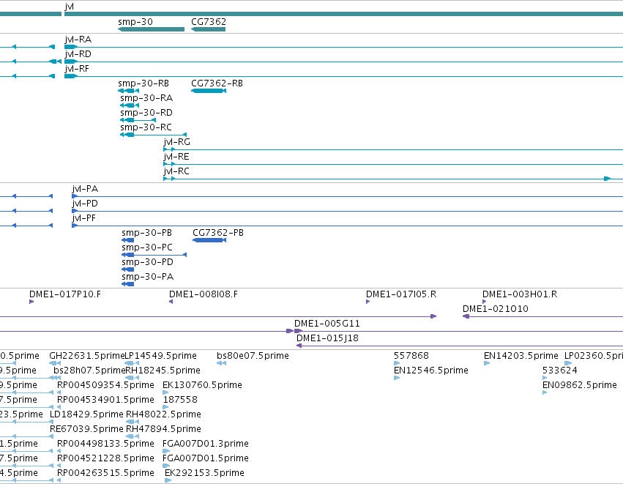The height and width of the screenshot is (484, 623).
Task: Select transcript smp-30-RD
Action: (x=146, y=113)
